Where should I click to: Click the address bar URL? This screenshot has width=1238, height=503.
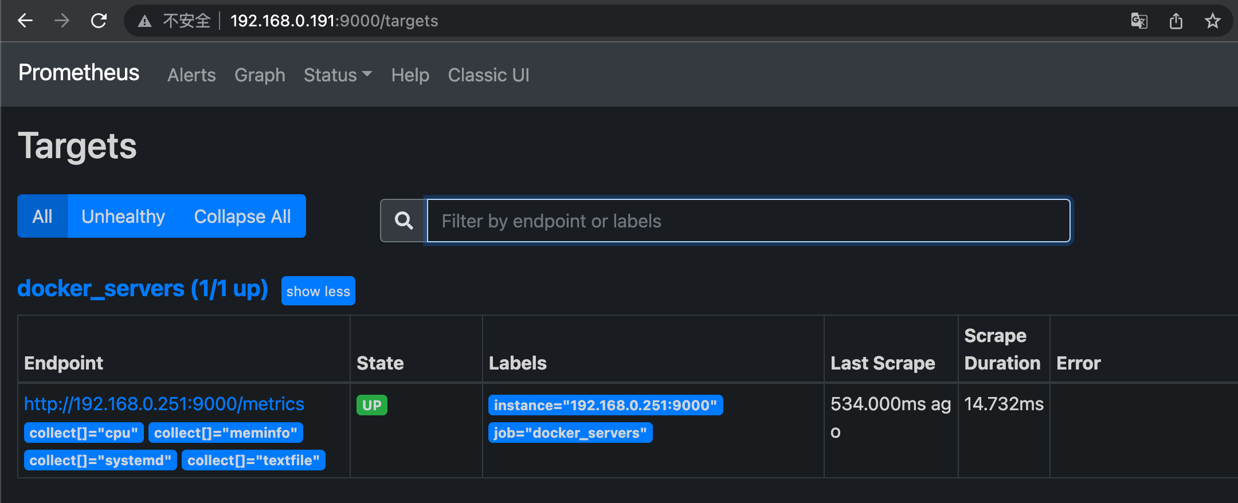pyautogui.click(x=334, y=21)
